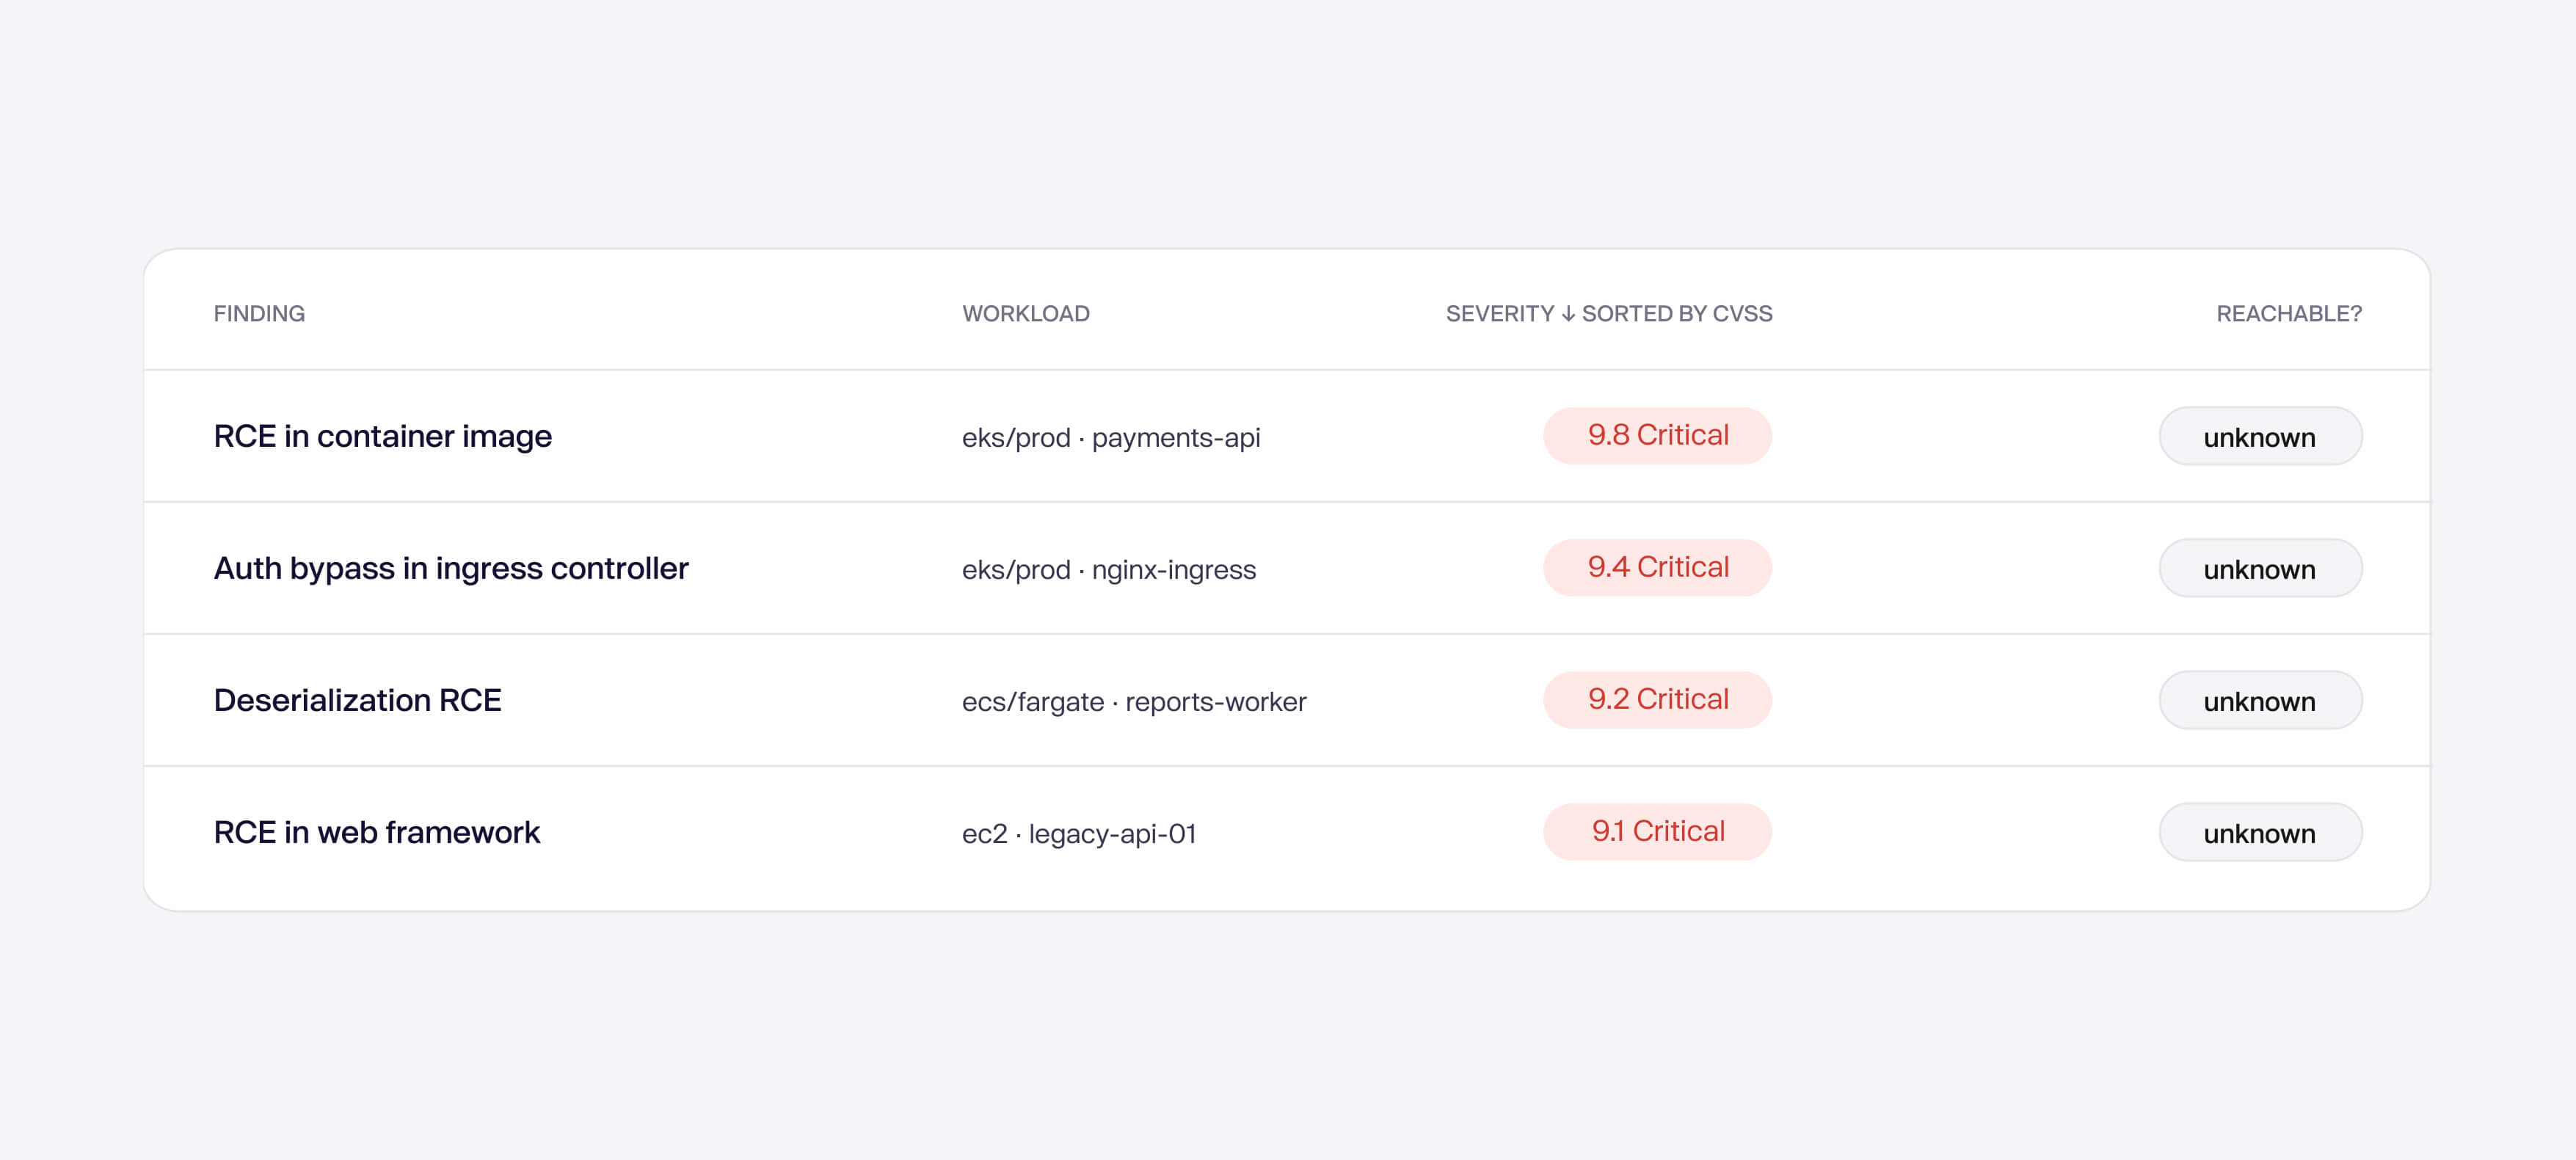Click the unknown reachability pill for payments-api

tap(2260, 436)
